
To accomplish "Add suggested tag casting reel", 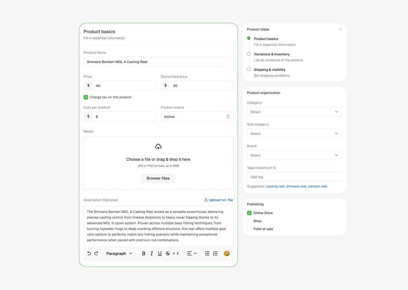I will pos(275,186).
